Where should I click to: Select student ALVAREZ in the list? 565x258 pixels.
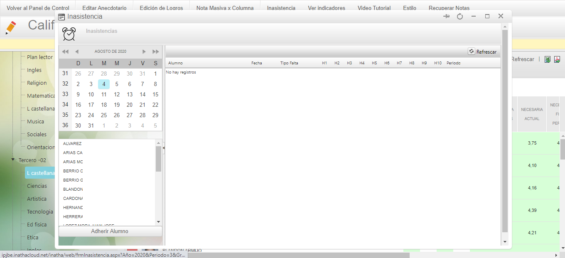[x=72, y=144]
